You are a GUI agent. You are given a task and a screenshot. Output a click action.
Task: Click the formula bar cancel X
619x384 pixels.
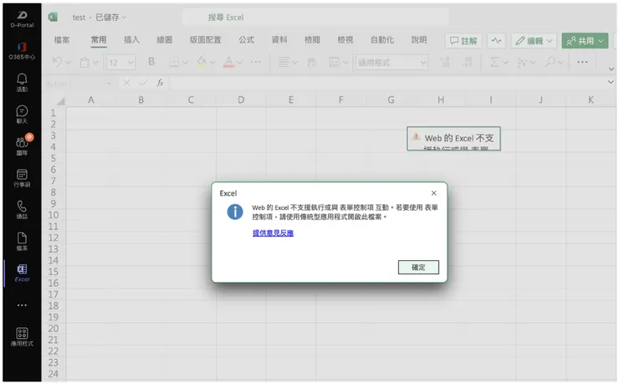[x=126, y=83]
